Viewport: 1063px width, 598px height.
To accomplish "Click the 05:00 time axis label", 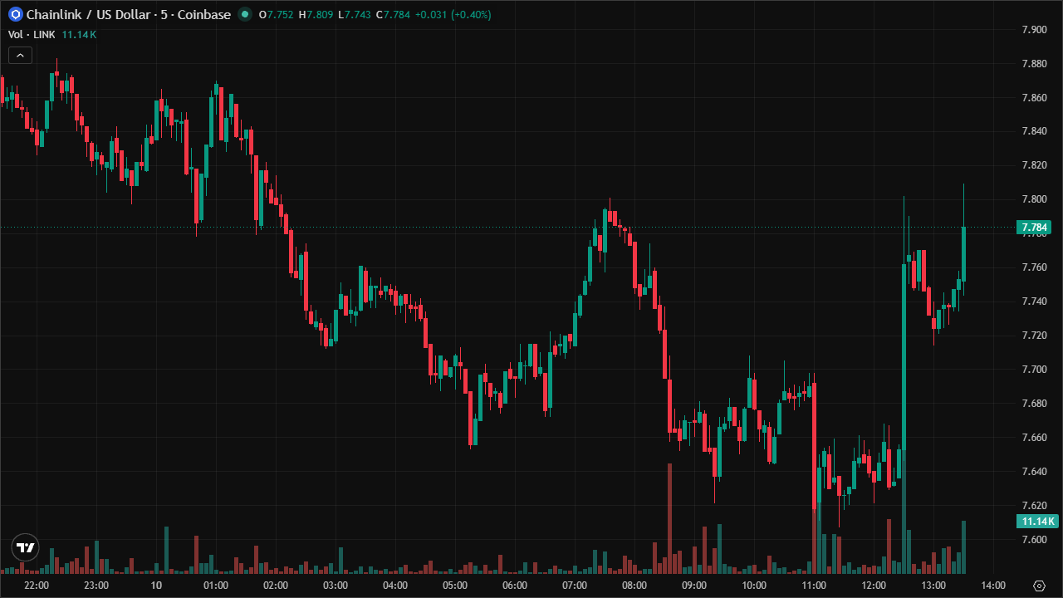I will (x=455, y=586).
